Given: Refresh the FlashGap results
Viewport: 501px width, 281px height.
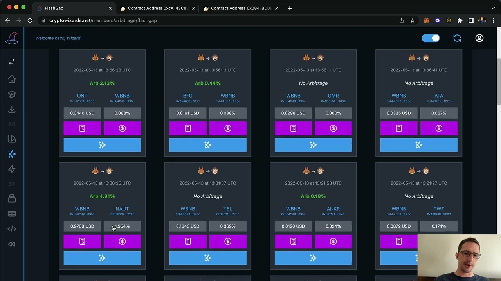Looking at the screenshot, I should [457, 38].
